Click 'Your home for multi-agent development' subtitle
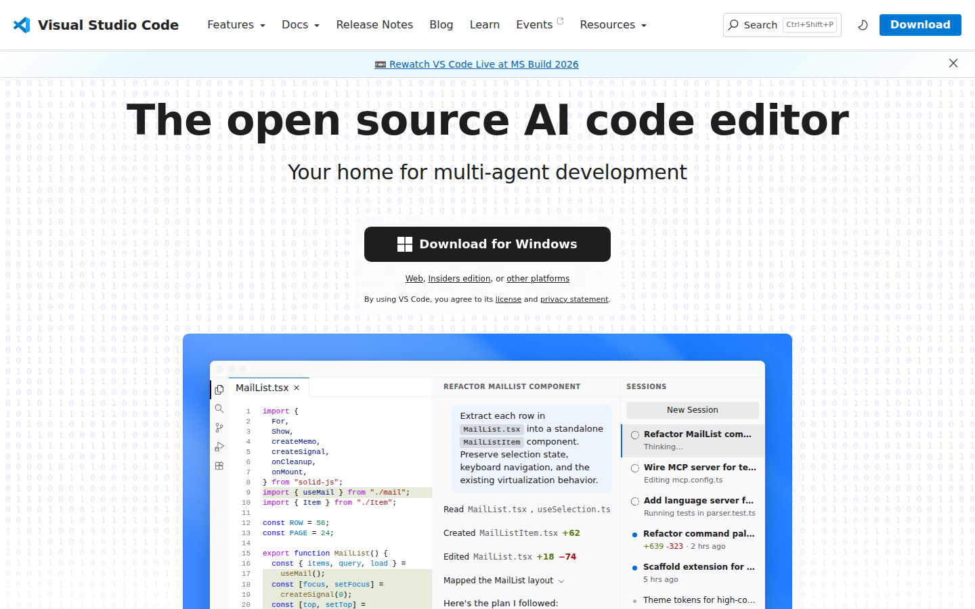975x609 pixels. [x=487, y=173]
